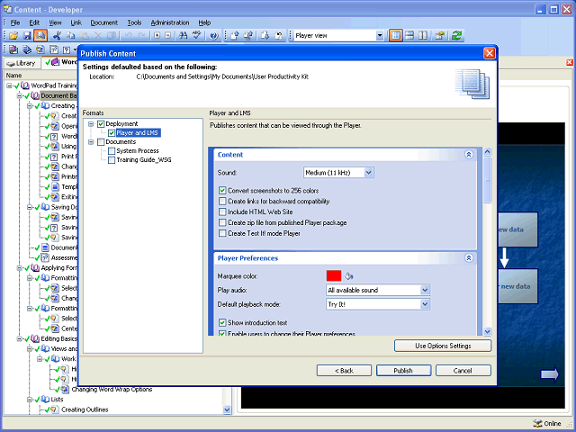The width and height of the screenshot is (576, 432).
Task: Click the Refresh green arrows icon
Action: [456, 35]
